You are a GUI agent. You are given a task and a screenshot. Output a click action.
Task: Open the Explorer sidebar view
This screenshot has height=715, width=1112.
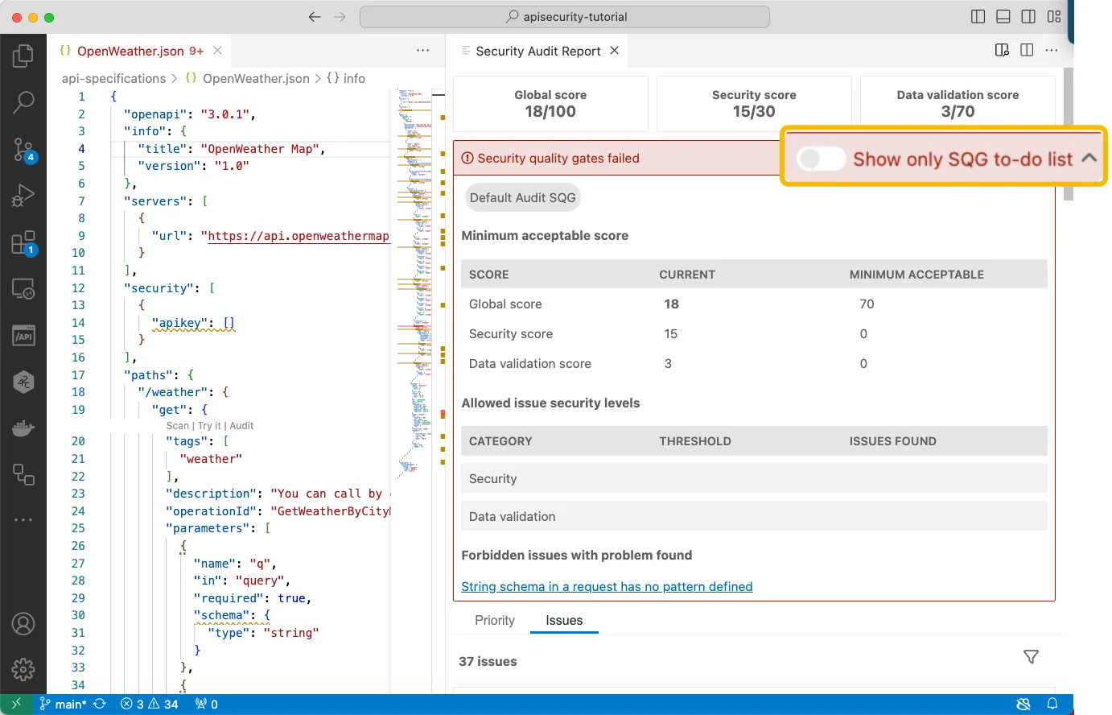pos(24,56)
